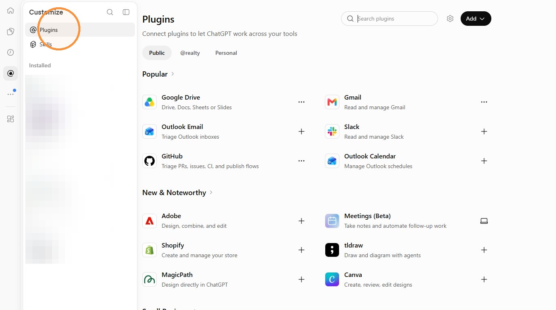The image size is (556, 310).
Task: Open the Outlook Calendar plugin title
Action: [x=370, y=156]
